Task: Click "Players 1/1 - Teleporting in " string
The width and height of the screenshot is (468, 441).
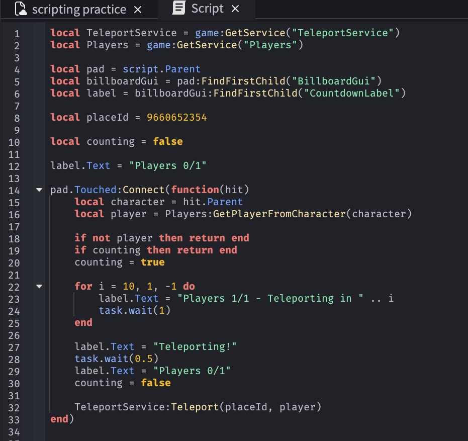Action: coord(270,298)
